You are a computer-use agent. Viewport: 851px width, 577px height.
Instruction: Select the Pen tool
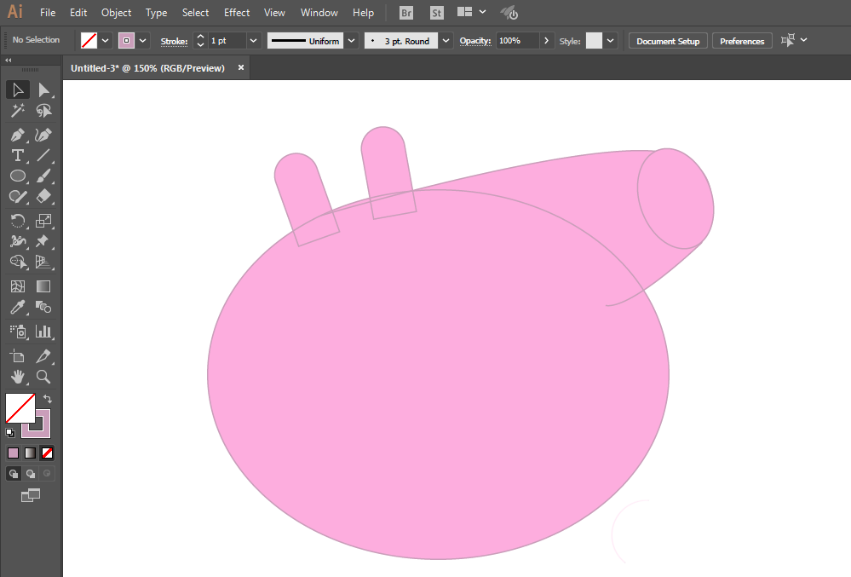(18, 135)
